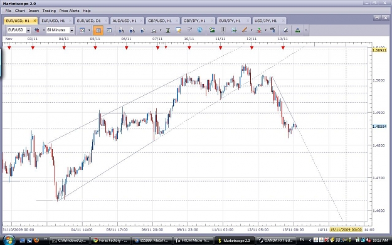Open the Help menu

[x=87, y=11]
